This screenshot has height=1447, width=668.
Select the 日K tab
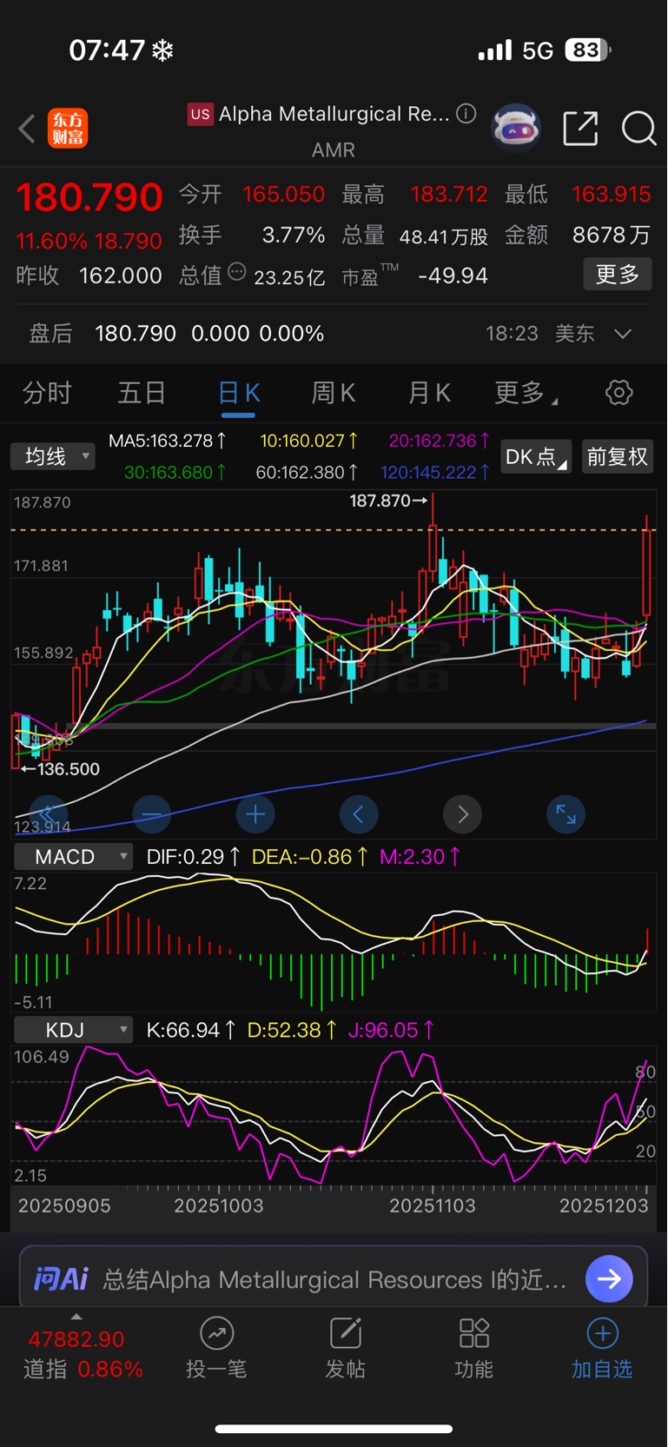[x=238, y=394]
